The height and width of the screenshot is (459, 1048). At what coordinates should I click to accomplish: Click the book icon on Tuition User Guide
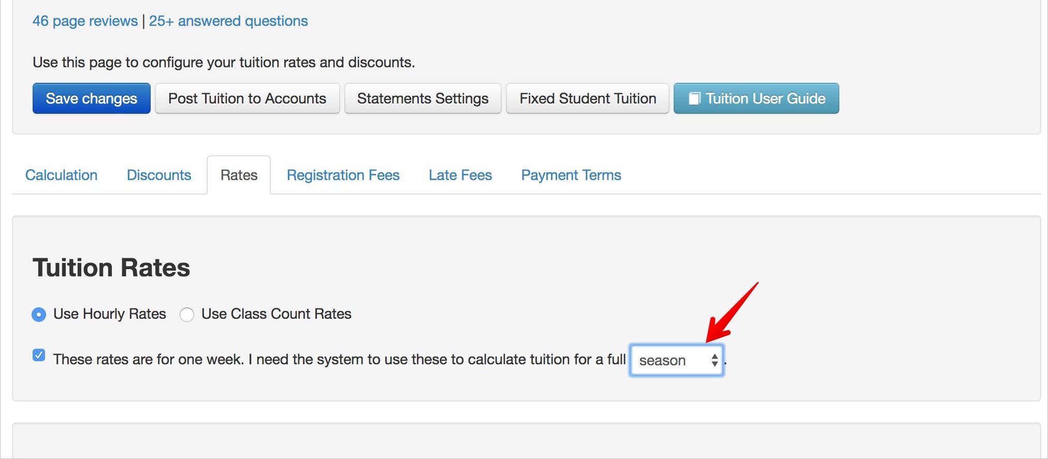(694, 98)
